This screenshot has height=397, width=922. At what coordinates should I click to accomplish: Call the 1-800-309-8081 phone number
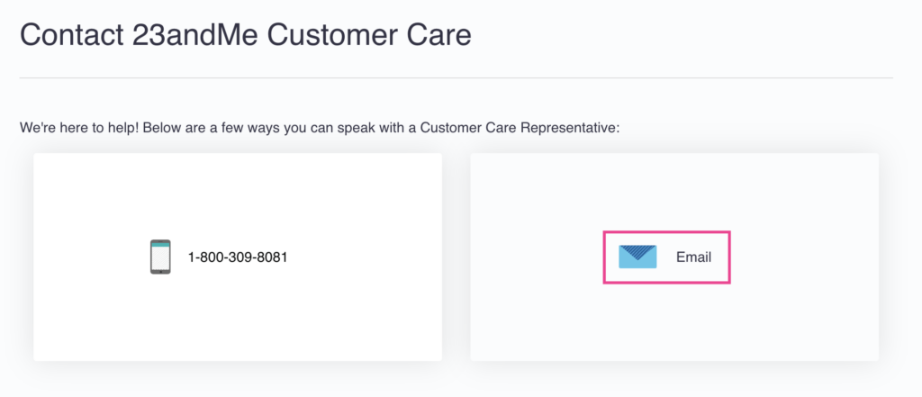[x=238, y=257]
